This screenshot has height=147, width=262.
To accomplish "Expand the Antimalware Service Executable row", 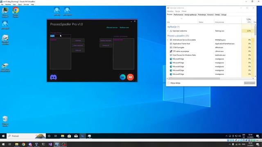I will coord(168,40).
